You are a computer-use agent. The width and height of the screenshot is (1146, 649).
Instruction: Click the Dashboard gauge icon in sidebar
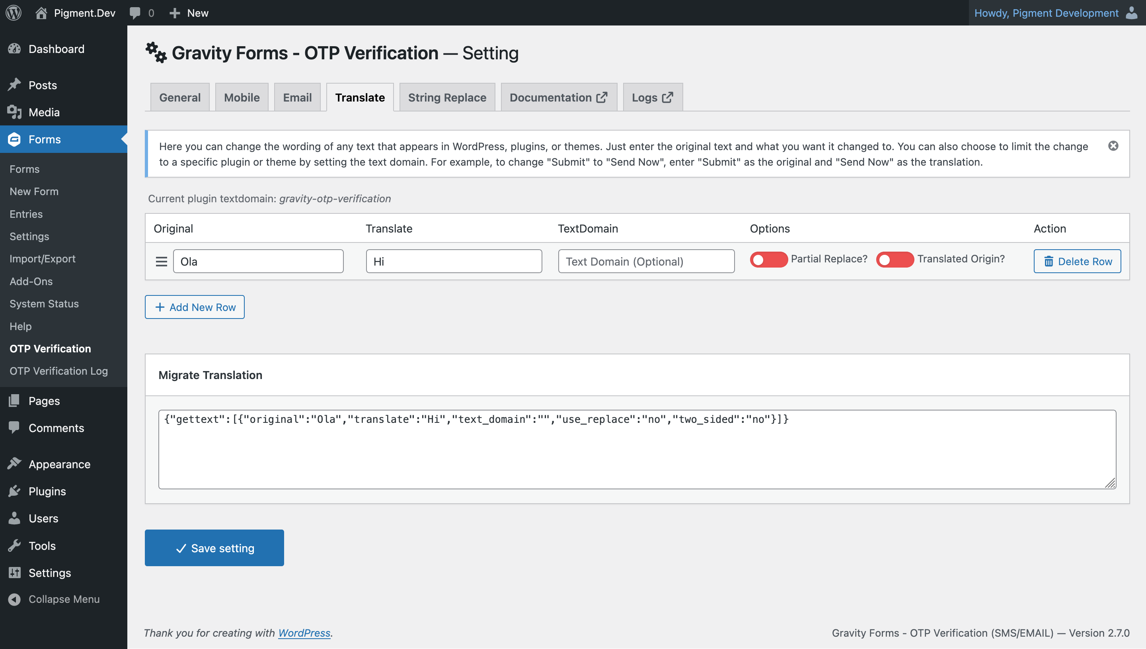click(x=14, y=49)
